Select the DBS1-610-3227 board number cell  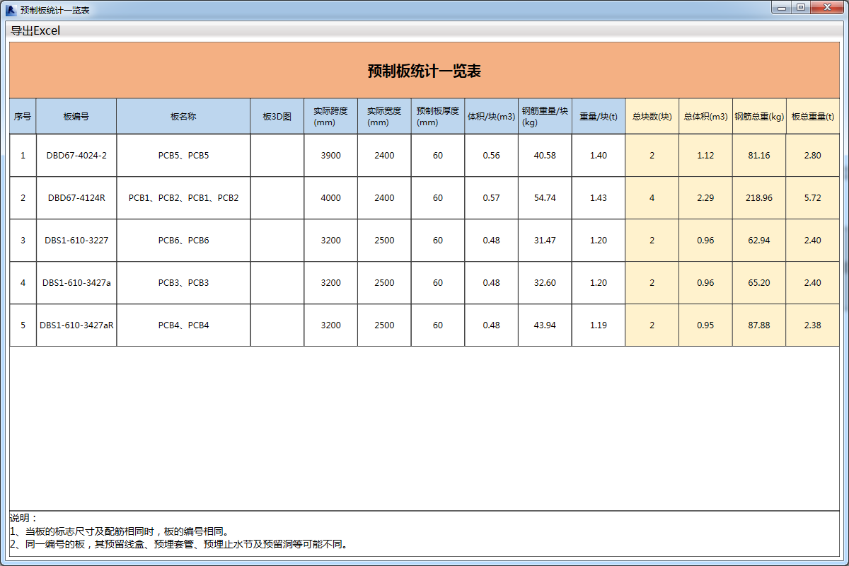point(76,241)
